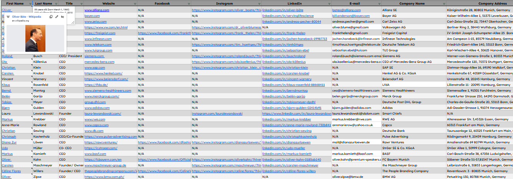This screenshot has width=513, height=179.
Task: Open linkedin.com/in/frank-thelen link
Action: (x=284, y=33)
